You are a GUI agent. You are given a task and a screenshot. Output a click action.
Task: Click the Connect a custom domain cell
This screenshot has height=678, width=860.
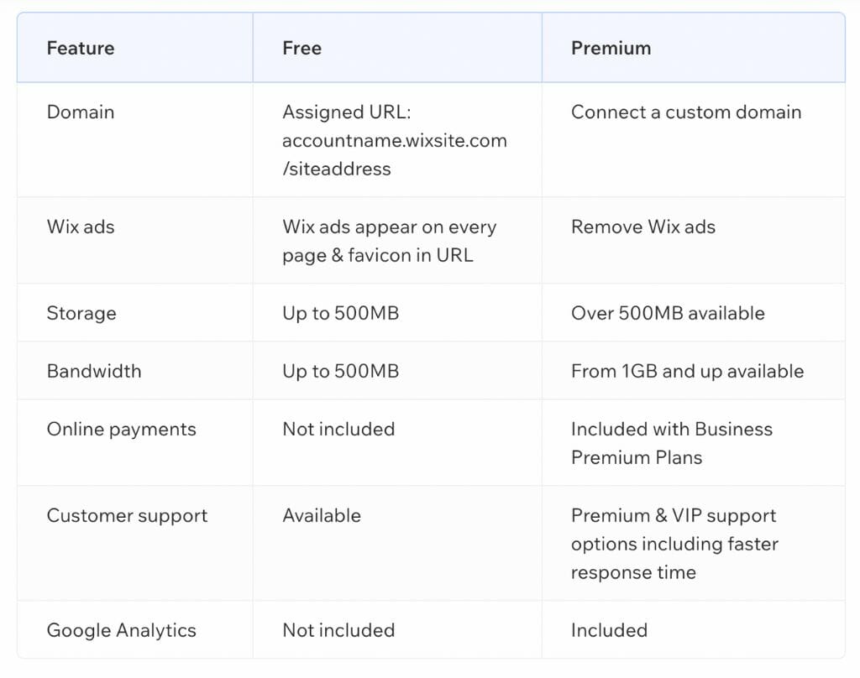tap(685, 112)
